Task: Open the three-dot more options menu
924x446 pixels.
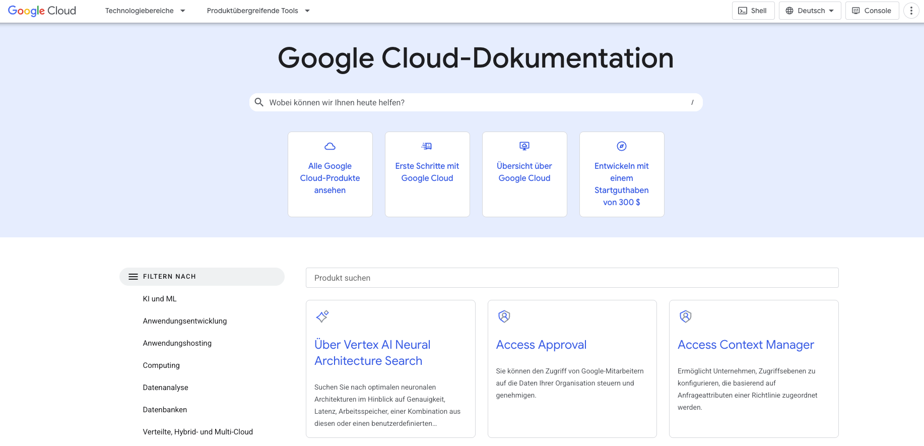Action: [x=911, y=11]
